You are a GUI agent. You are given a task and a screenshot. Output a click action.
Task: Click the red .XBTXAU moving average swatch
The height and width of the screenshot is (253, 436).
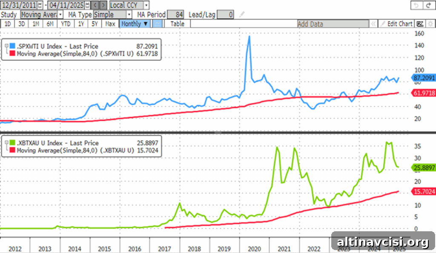click(12, 150)
